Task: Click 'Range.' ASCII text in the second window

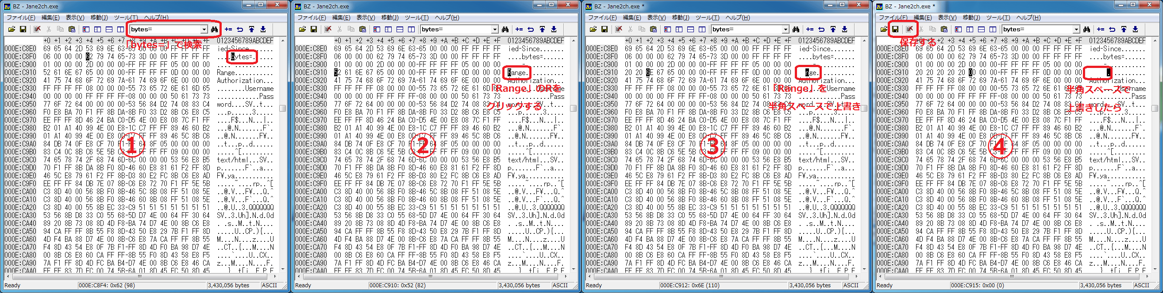Action: pos(517,72)
